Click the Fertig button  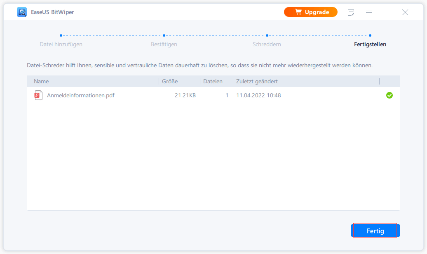(375, 230)
